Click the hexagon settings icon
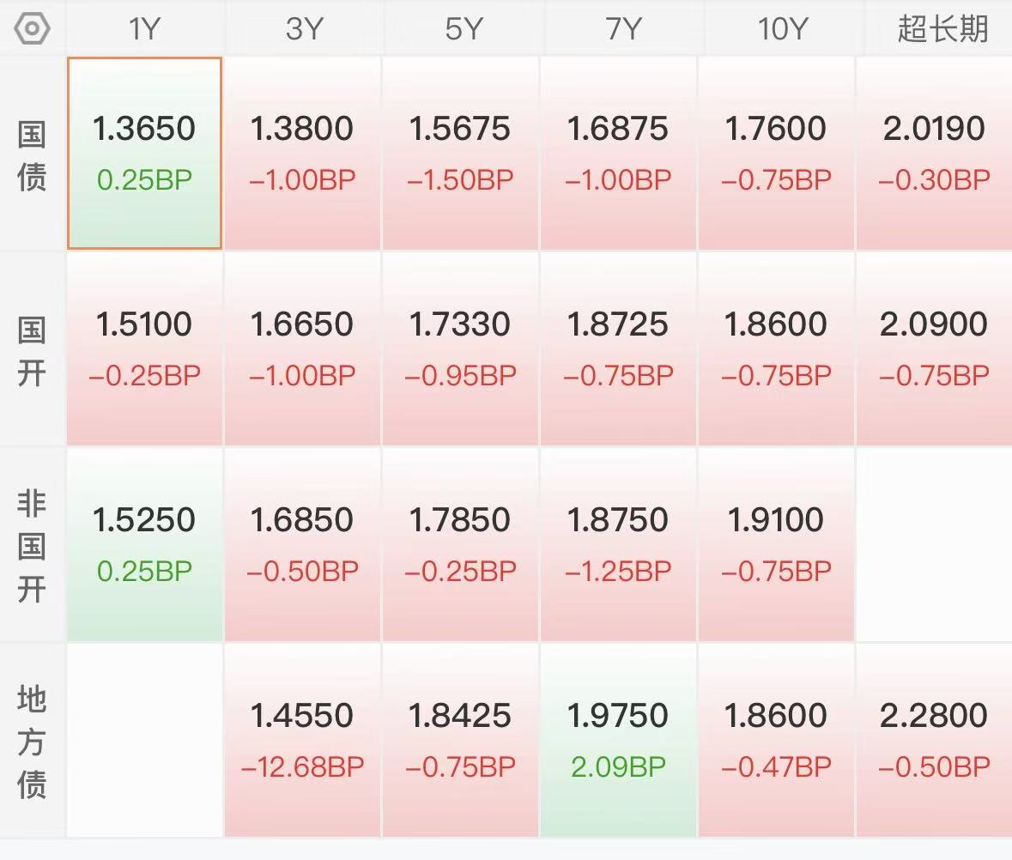The image size is (1012, 860). click(32, 28)
